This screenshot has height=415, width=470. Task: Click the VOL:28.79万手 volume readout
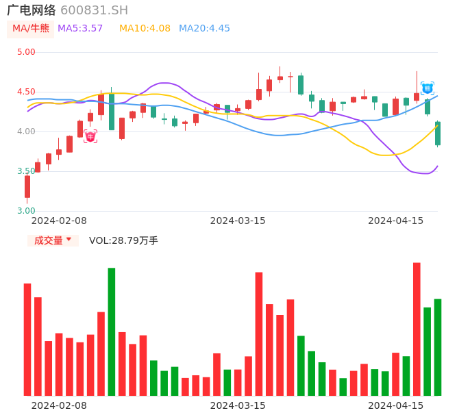[x=123, y=240]
